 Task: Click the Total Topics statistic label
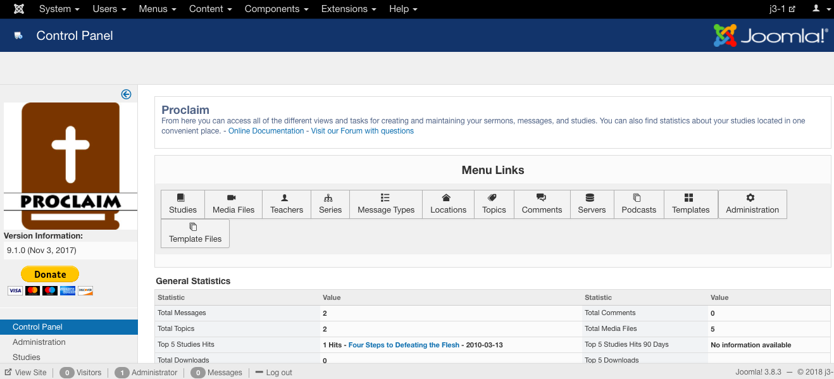(x=176, y=328)
